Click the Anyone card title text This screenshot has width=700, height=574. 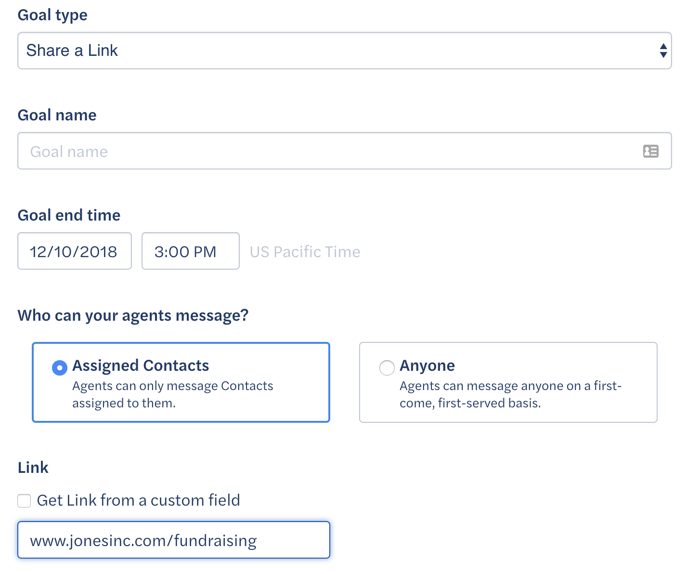click(427, 365)
